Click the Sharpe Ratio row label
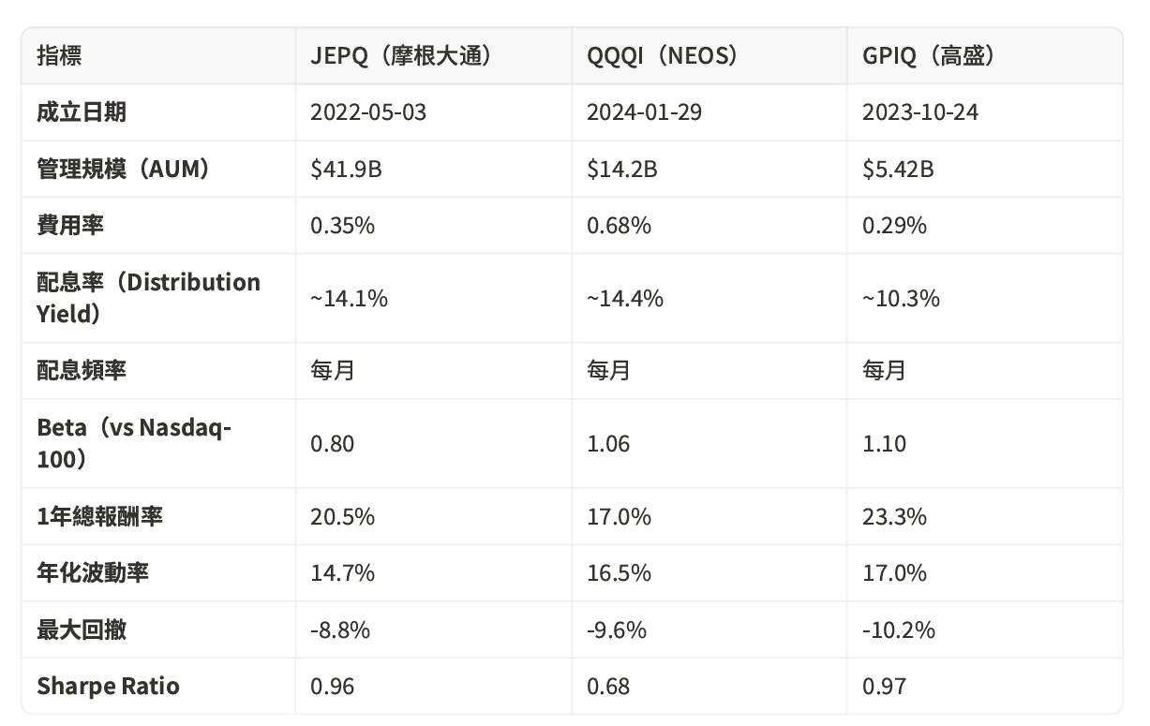This screenshot has width=1150, height=726. pyautogui.click(x=108, y=686)
